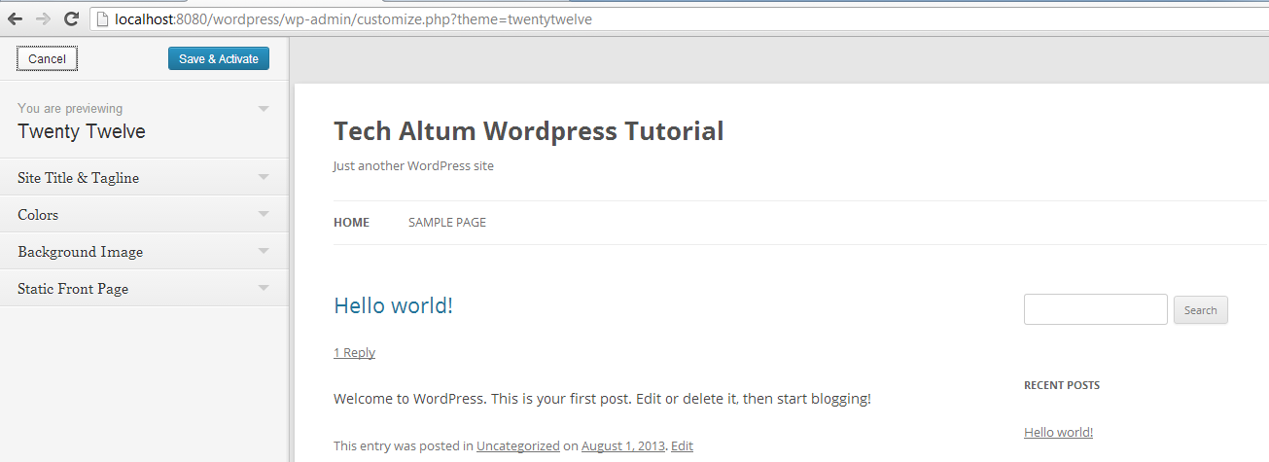This screenshot has height=462, width=1269.
Task: Click the Edit link below the post
Action: 682,446
